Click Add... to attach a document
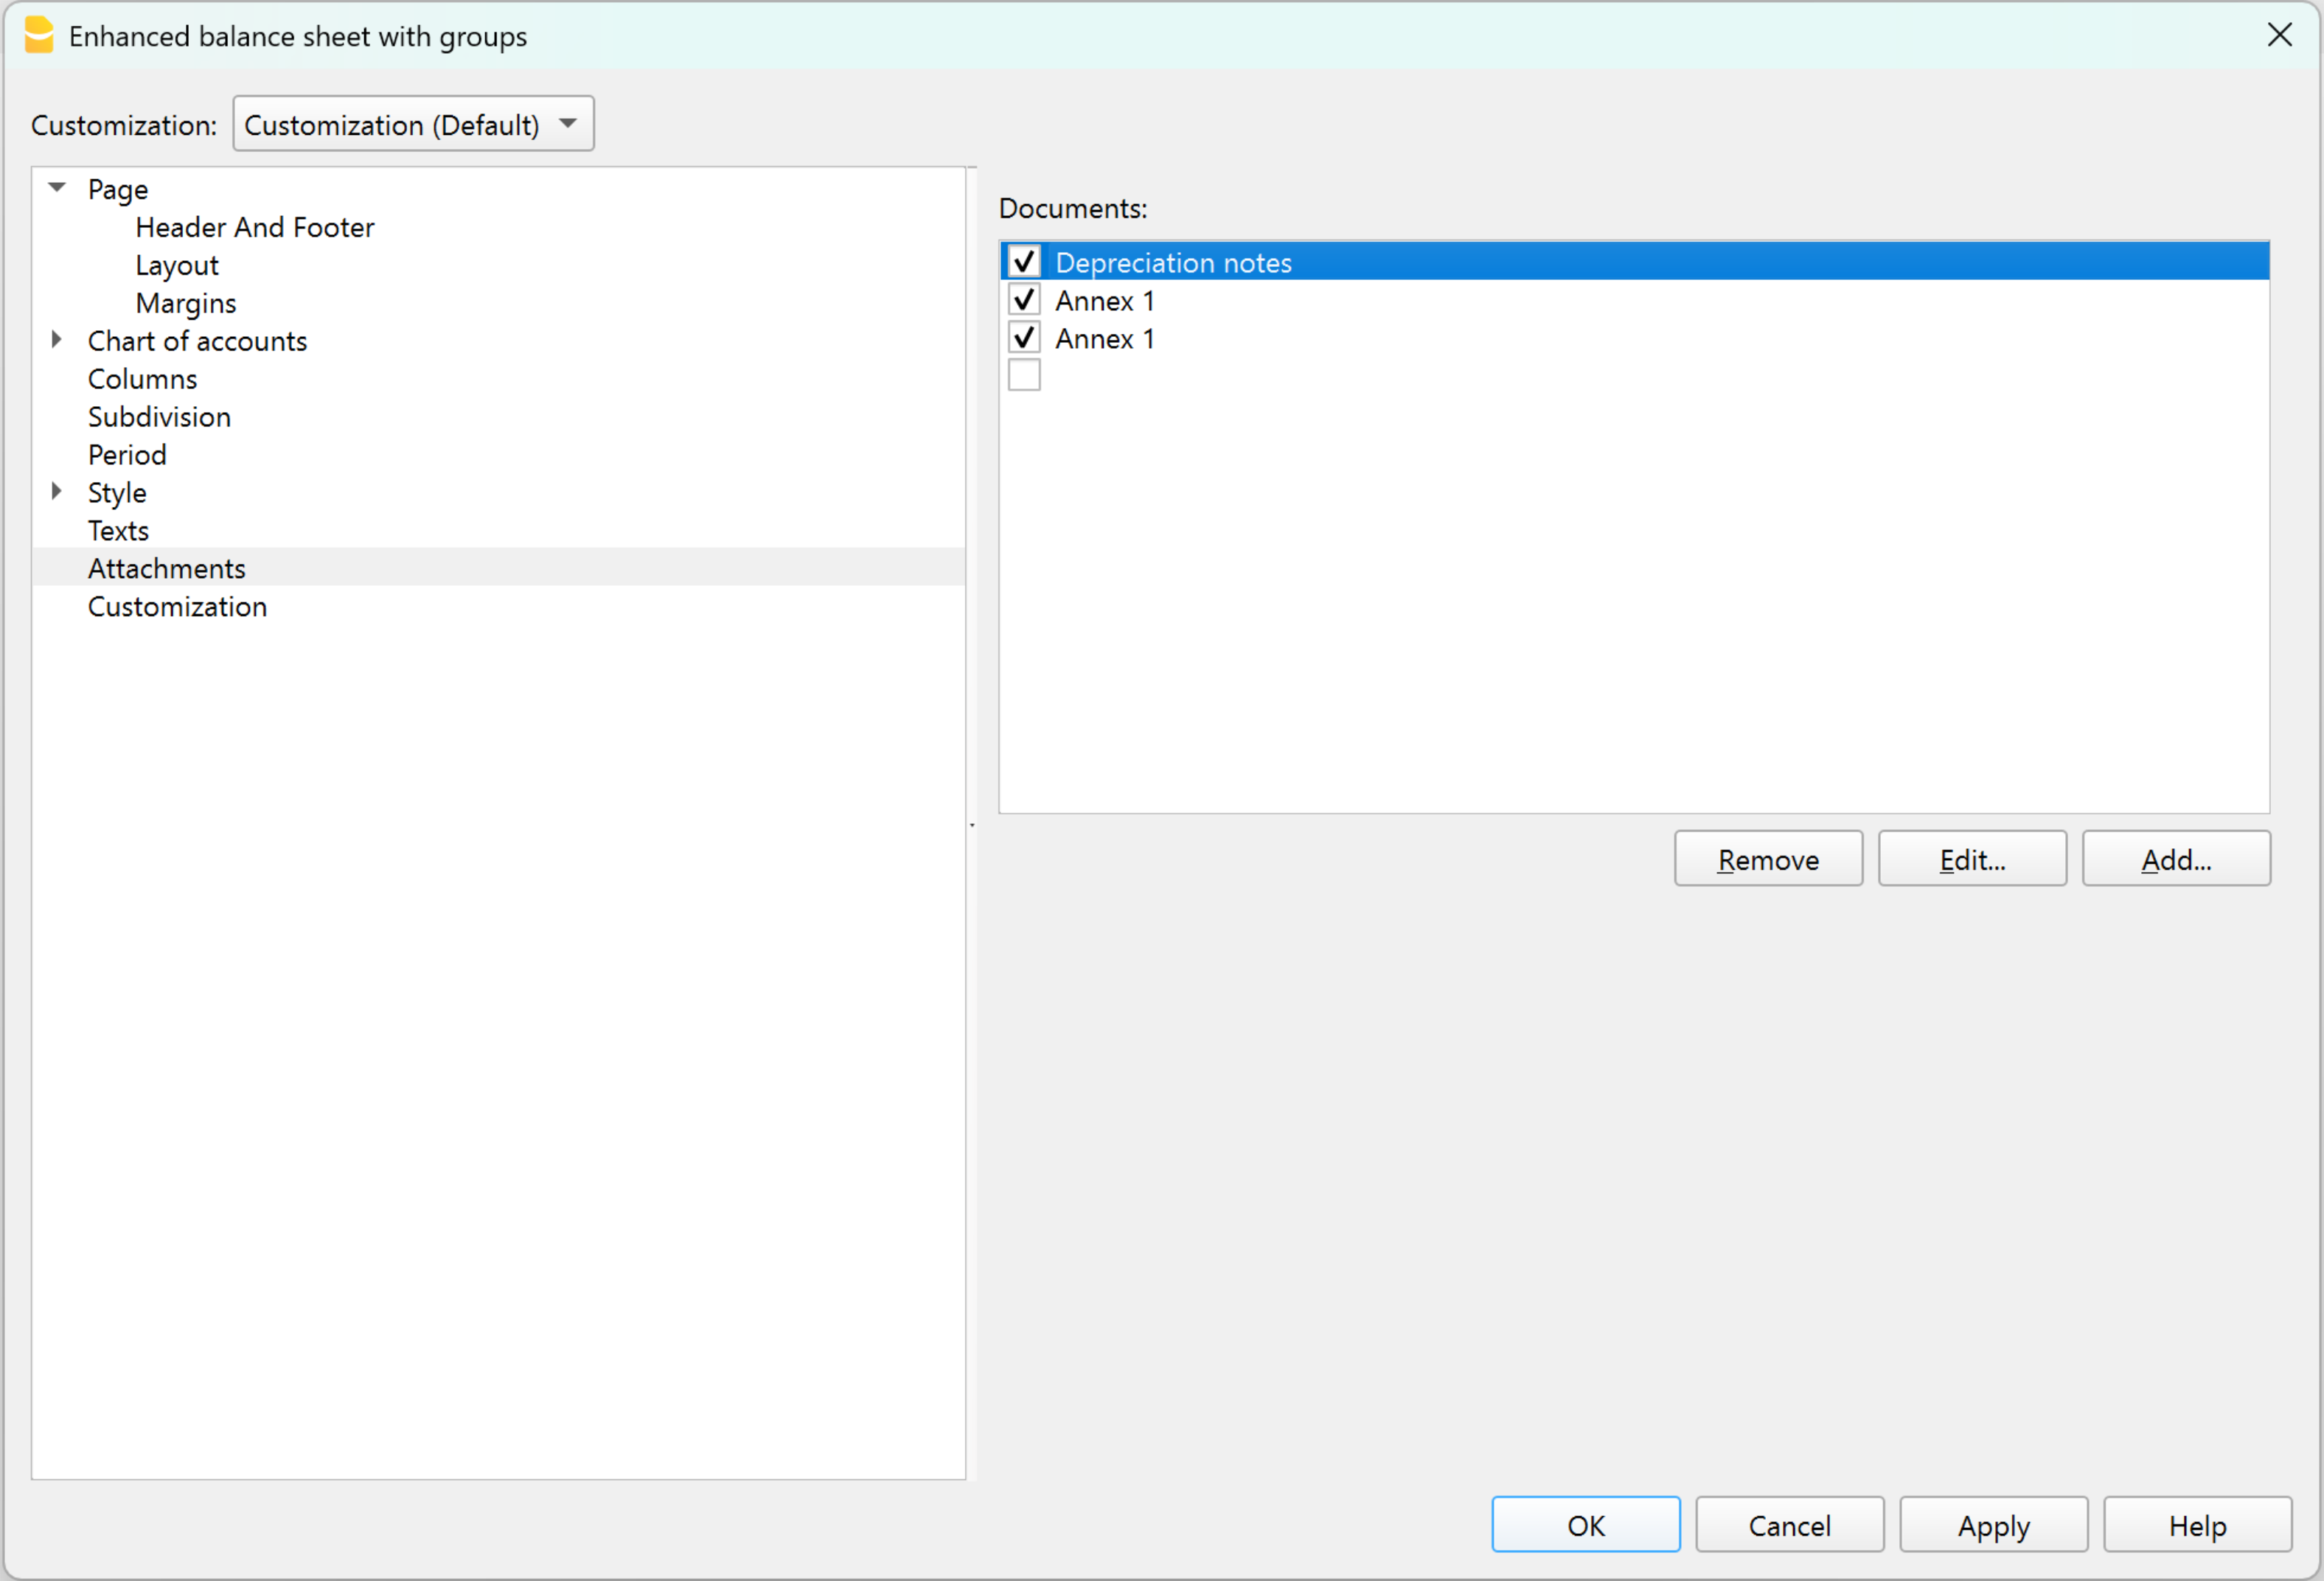2324x1581 pixels. 2176,859
